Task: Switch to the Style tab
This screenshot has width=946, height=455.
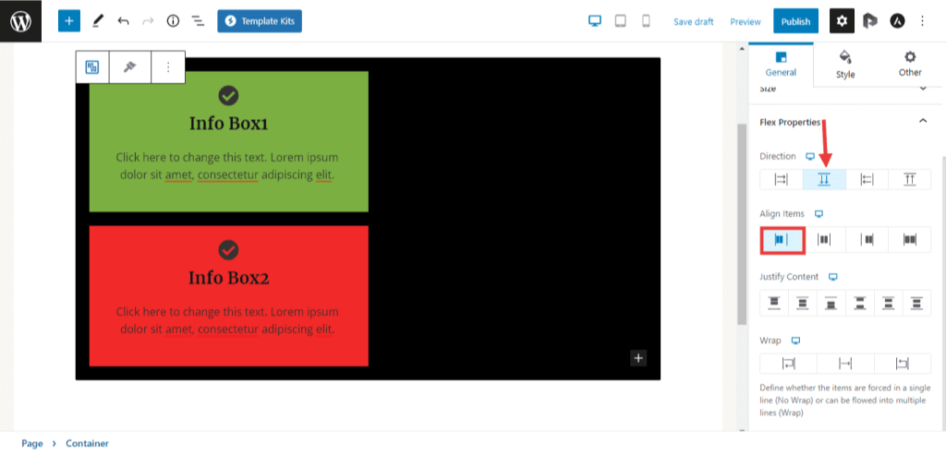Action: click(x=845, y=64)
